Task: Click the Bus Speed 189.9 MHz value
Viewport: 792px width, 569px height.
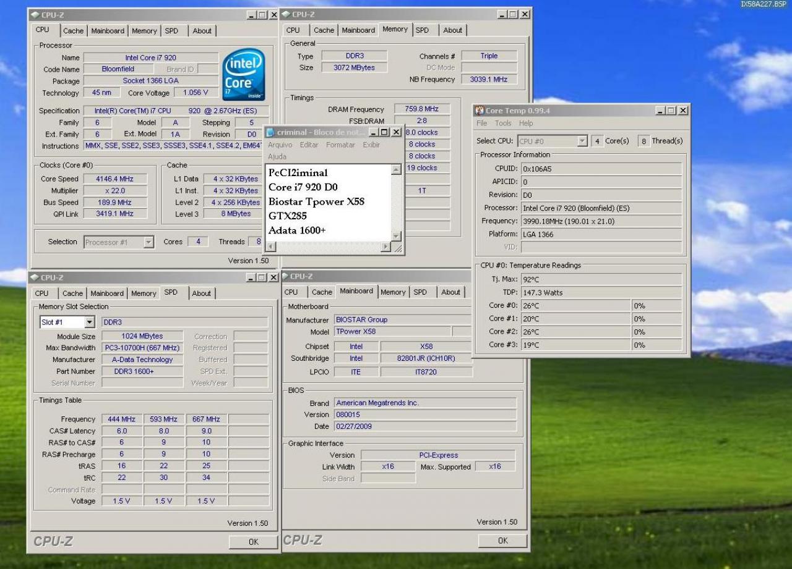Action: point(115,203)
